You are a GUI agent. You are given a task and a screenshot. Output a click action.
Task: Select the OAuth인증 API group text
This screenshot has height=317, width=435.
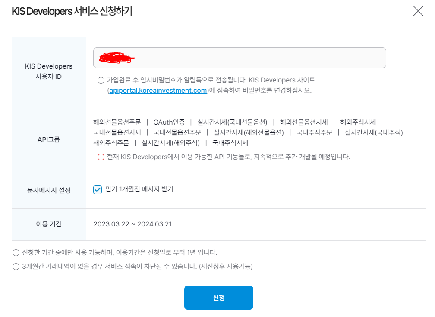tap(169, 122)
